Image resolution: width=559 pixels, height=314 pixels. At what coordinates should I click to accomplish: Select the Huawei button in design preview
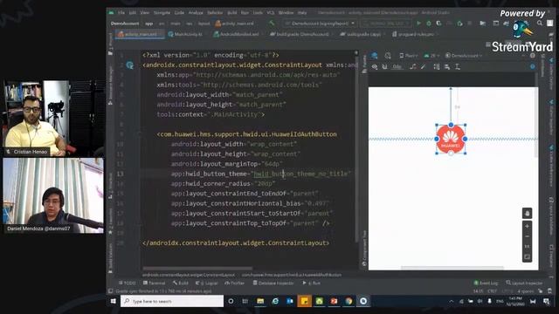coord(451,140)
